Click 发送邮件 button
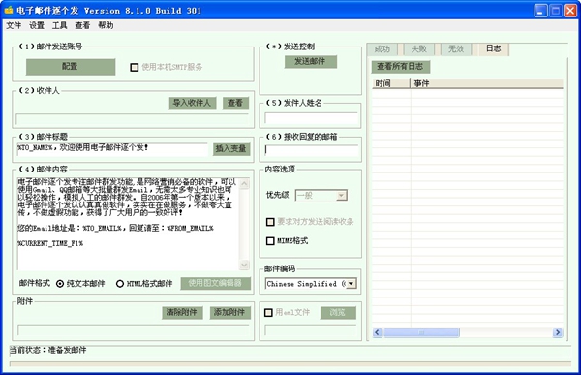Image resolution: width=581 pixels, height=375 pixels. pyautogui.click(x=311, y=62)
